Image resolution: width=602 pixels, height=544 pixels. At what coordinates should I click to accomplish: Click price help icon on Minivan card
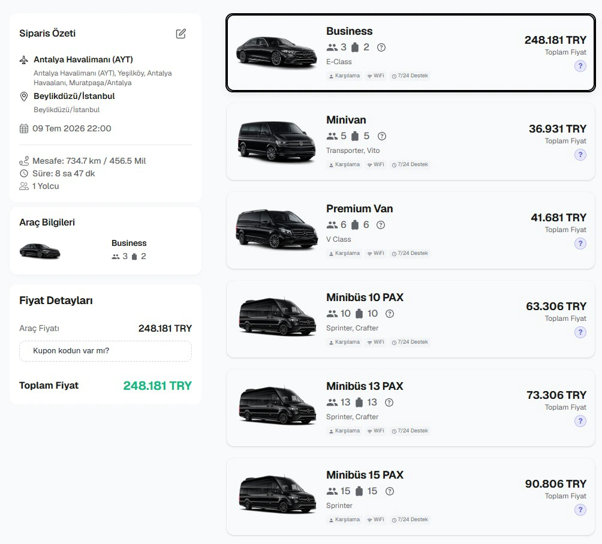580,155
